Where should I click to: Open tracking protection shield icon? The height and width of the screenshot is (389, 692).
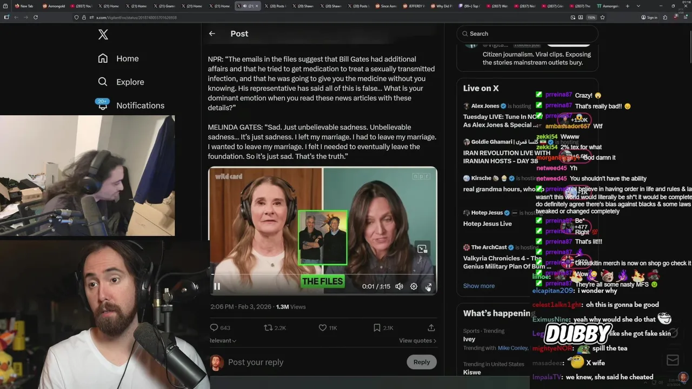tap(77, 17)
